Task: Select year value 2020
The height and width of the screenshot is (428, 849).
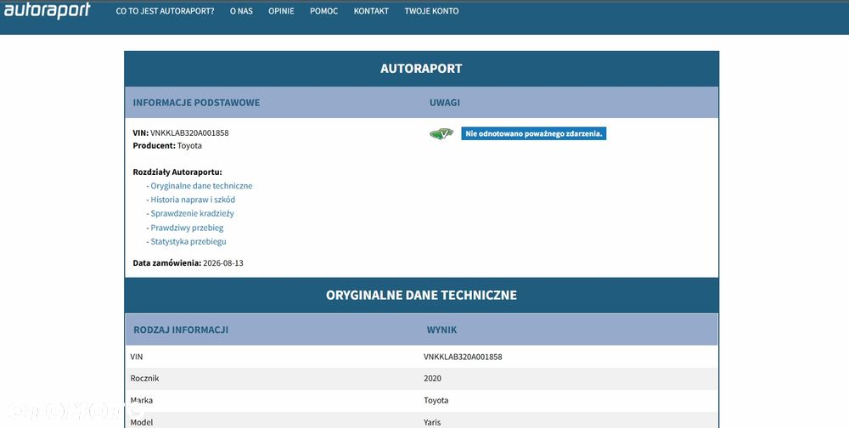Action: pos(432,379)
